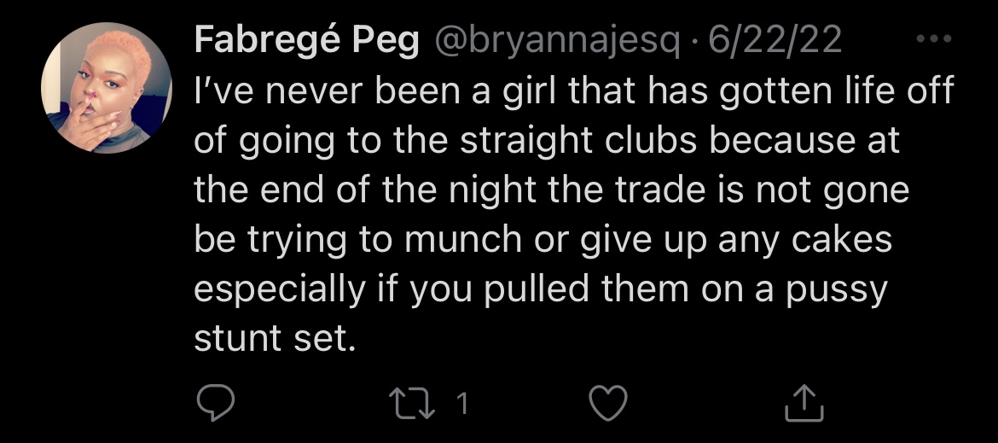998x443 pixels.
Task: View the retweet count of 1
Action: [x=462, y=404]
